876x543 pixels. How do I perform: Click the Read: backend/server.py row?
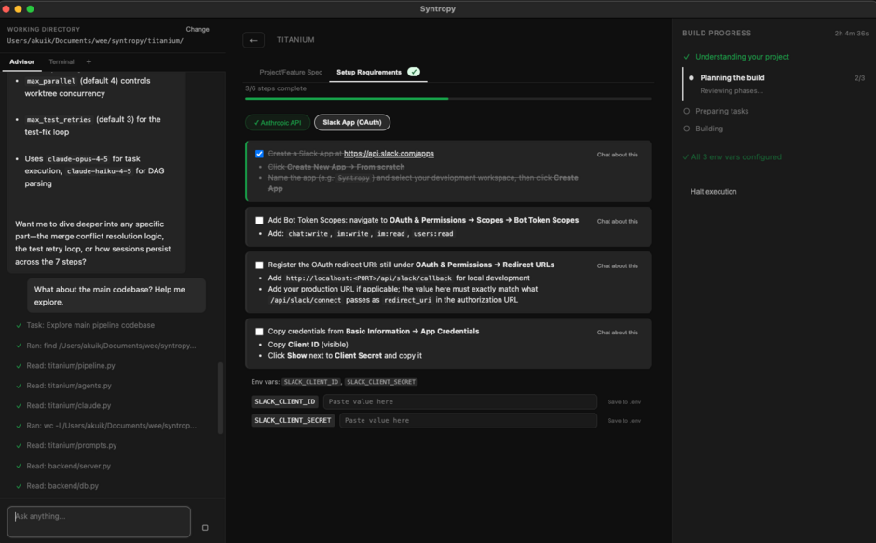coord(68,466)
